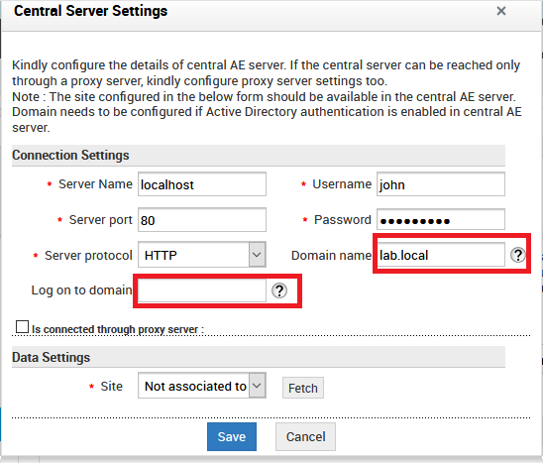543x463 pixels.
Task: Expand the Server protocol HTTP dropdown
Action: point(202,255)
